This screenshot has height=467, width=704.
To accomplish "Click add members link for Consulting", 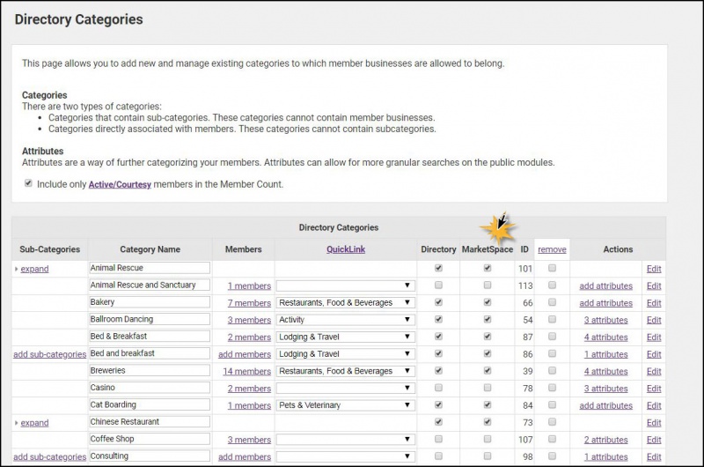I will [x=245, y=456].
